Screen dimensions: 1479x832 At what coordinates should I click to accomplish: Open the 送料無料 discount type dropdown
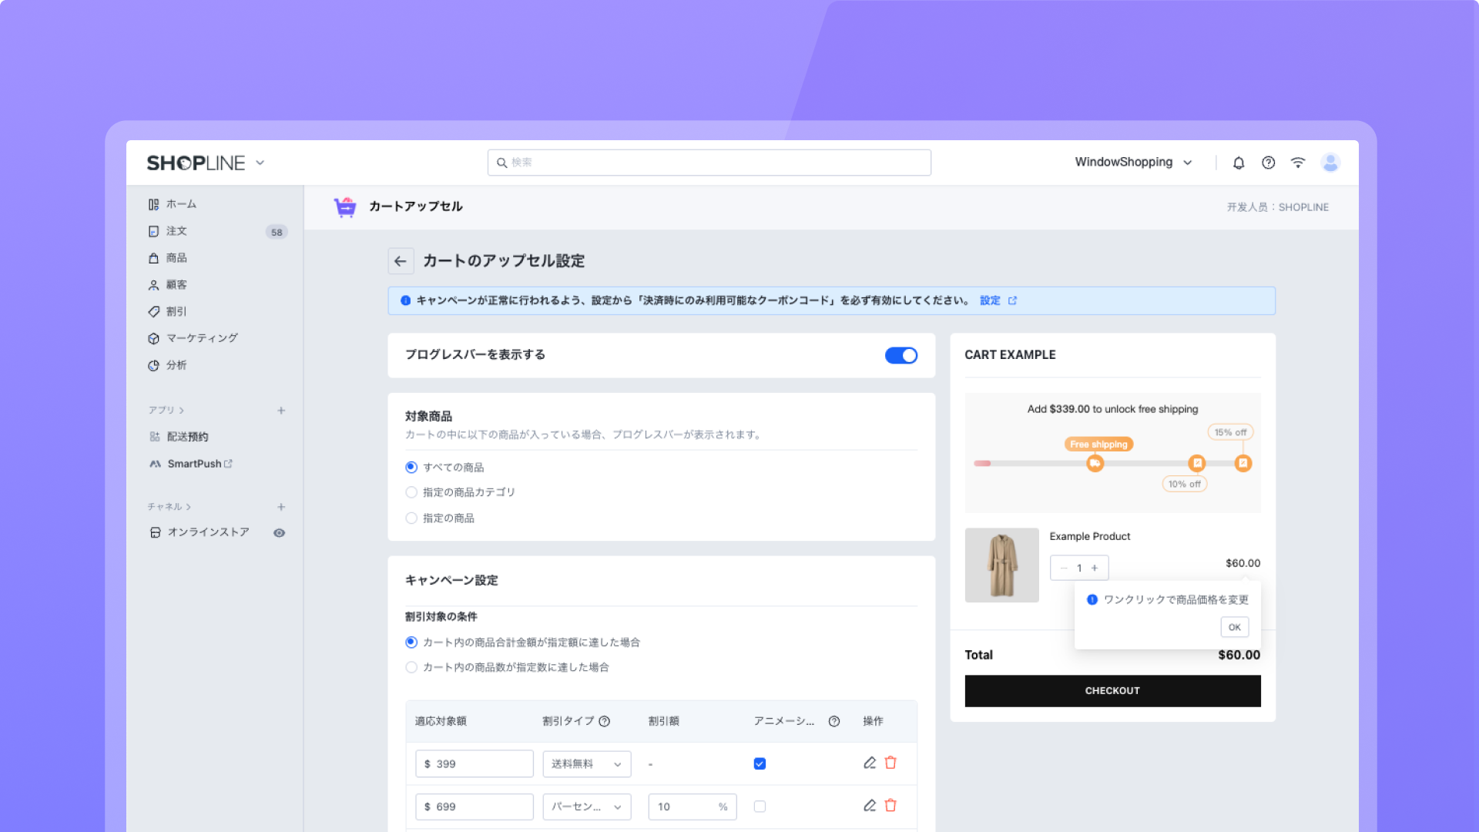tap(586, 764)
